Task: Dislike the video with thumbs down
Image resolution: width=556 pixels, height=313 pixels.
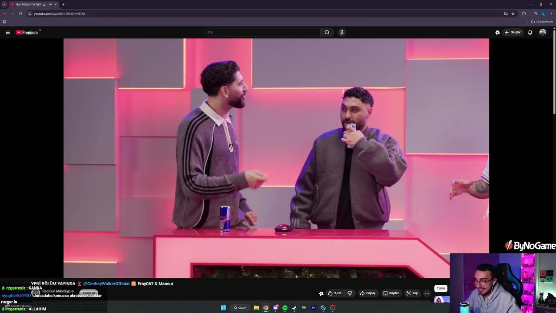Action: click(x=350, y=293)
